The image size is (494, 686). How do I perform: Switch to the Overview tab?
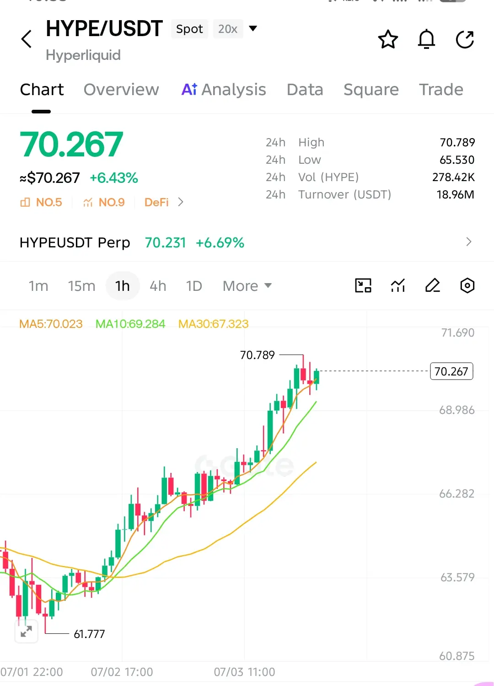coord(121,90)
